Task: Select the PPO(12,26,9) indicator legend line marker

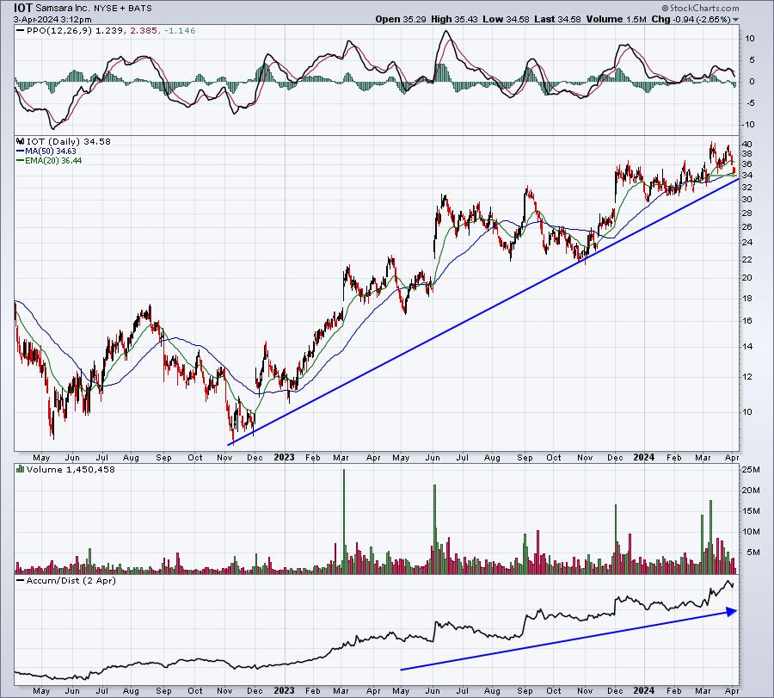Action: tap(20, 31)
